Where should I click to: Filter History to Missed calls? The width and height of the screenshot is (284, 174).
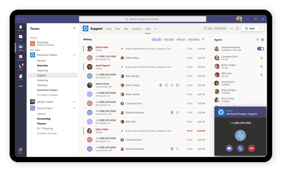point(181,39)
